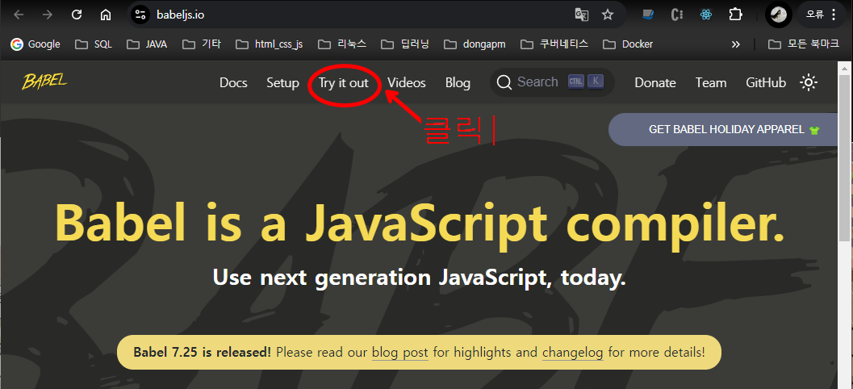Click the Search input field
Viewport: 853px width, 389px height.
pyautogui.click(x=552, y=82)
